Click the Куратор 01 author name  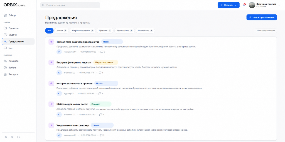[69, 94]
